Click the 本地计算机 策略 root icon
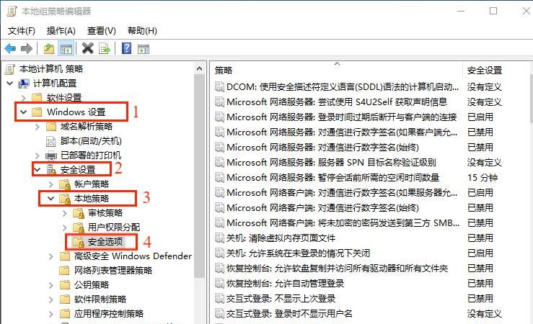The width and height of the screenshot is (533, 324). click(x=10, y=69)
